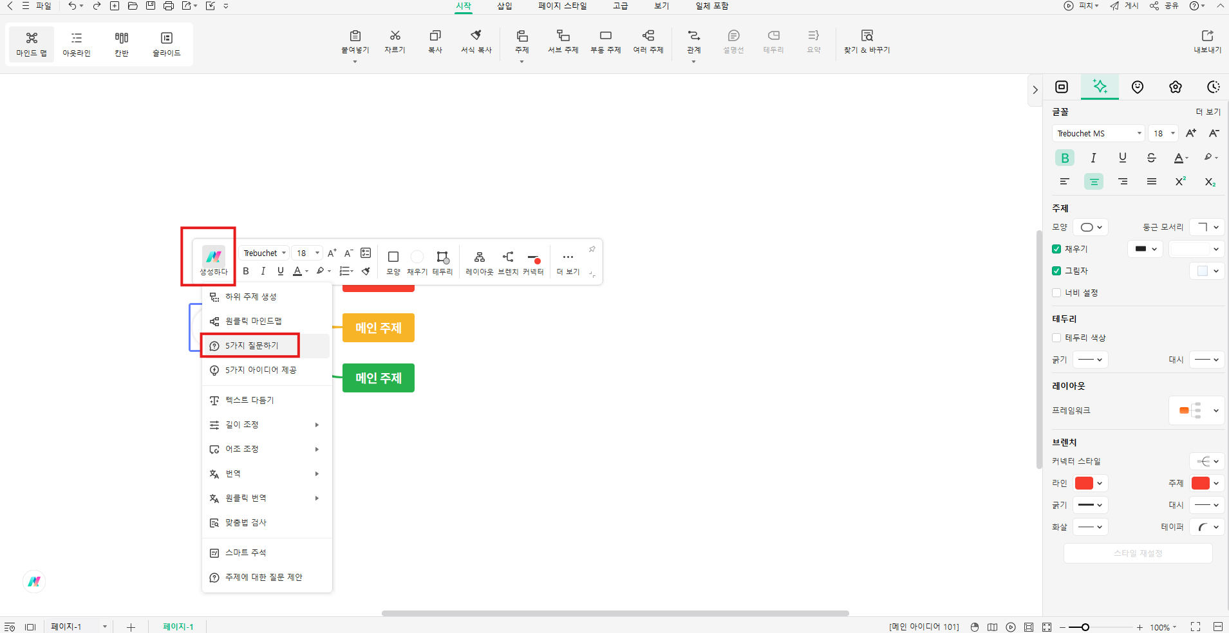Switch to 슬라이드 mode
This screenshot has height=633, width=1229.
coord(167,44)
